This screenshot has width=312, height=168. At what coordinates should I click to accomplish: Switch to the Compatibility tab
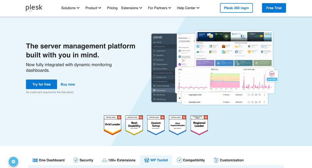pos(191,160)
